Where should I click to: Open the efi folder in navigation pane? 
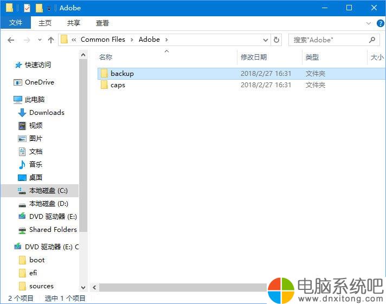33,273
